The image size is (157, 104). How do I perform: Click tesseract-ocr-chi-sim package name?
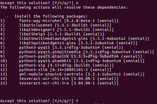[44, 79]
